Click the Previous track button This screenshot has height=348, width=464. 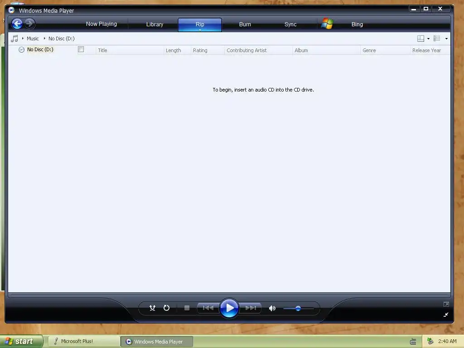(x=208, y=308)
